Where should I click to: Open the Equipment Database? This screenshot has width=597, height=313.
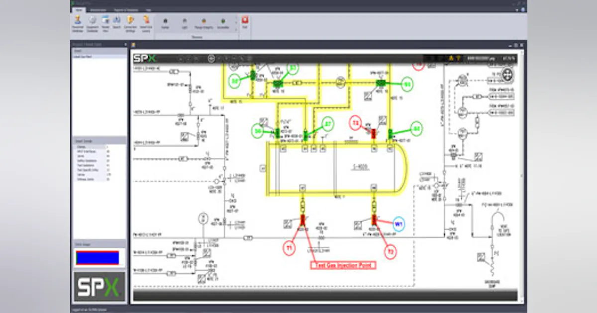pyautogui.click(x=92, y=24)
